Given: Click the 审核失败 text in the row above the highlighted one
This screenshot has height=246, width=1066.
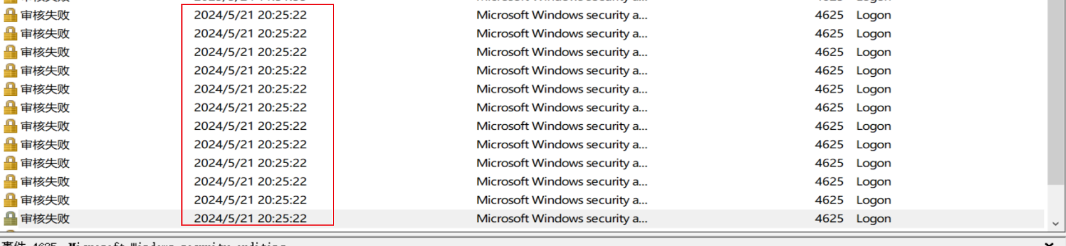Looking at the screenshot, I should (x=45, y=200).
